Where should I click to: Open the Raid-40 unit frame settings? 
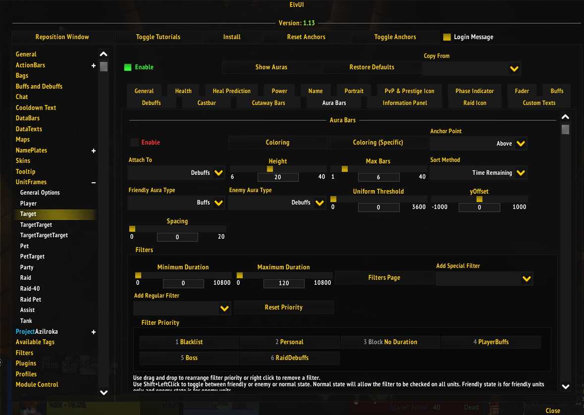coord(30,289)
